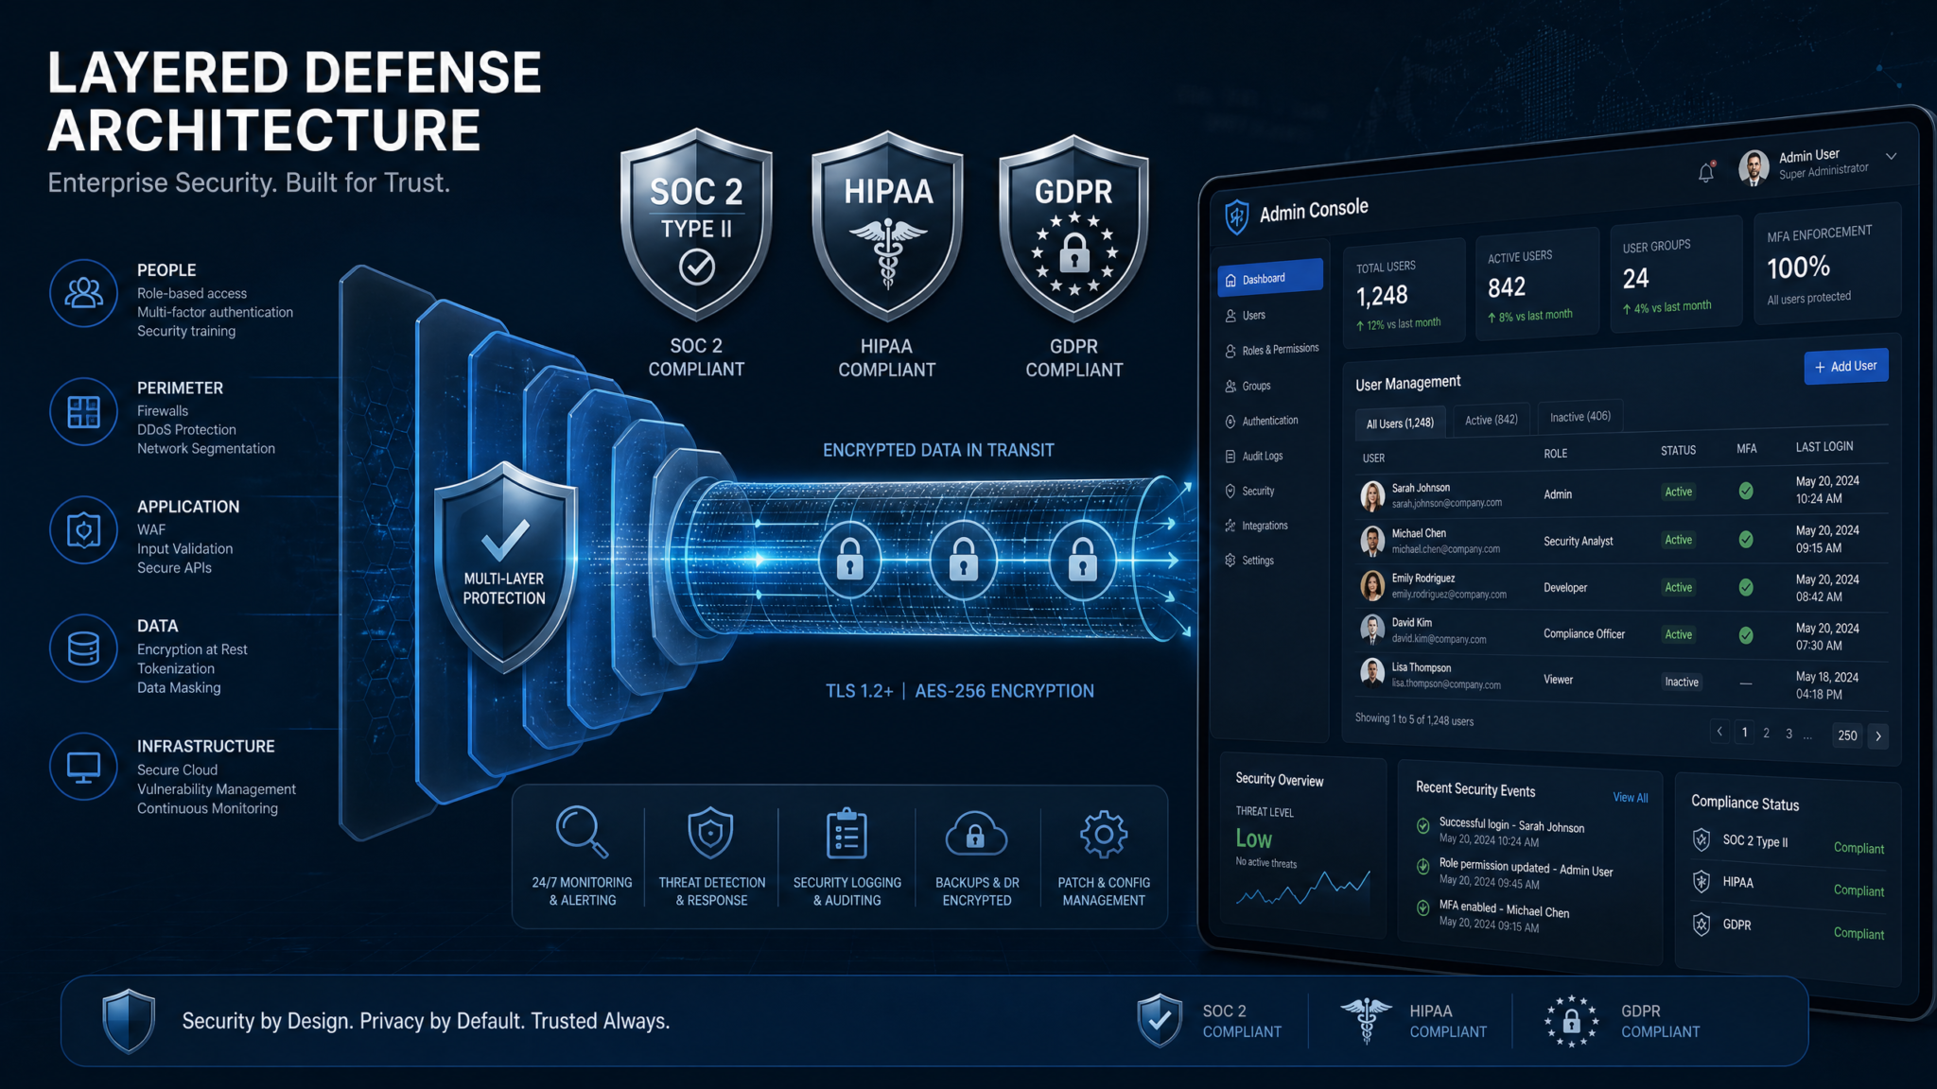
Task: Click the Application shield icon
Action: click(83, 529)
